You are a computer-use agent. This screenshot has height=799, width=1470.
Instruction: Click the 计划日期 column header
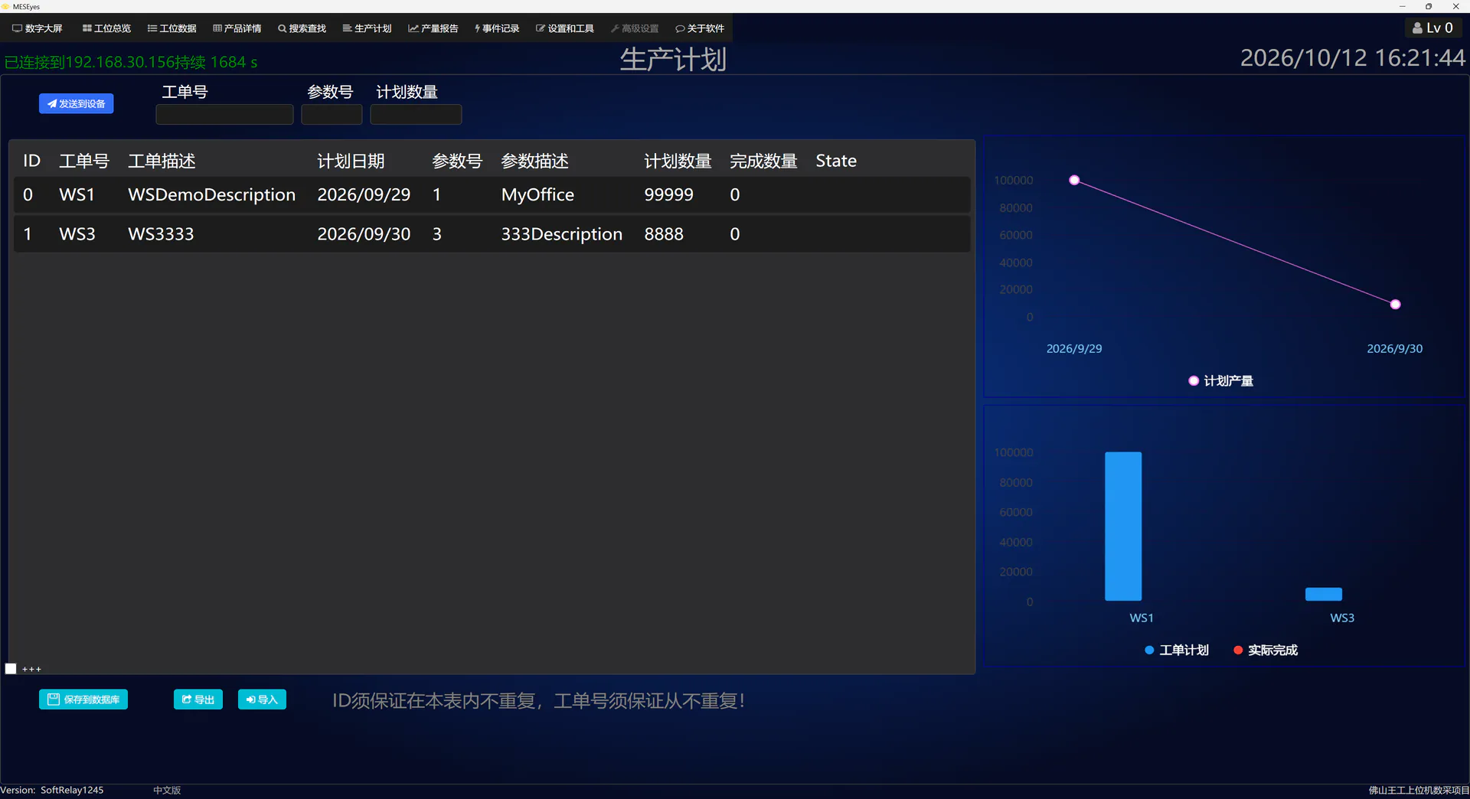point(351,161)
